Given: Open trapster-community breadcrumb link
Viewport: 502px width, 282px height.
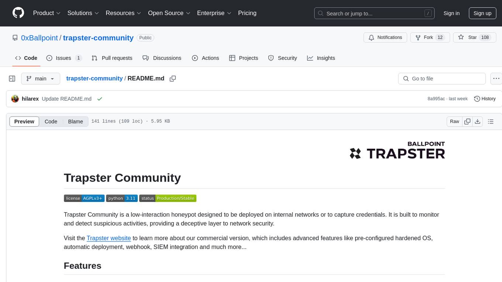Looking at the screenshot, I should click(94, 78).
